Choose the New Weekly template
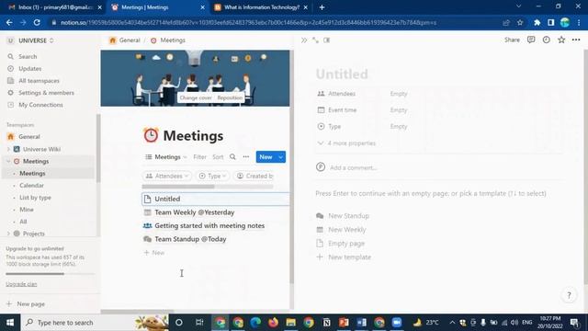Screen dimensions: 588x331 [x=347, y=230]
